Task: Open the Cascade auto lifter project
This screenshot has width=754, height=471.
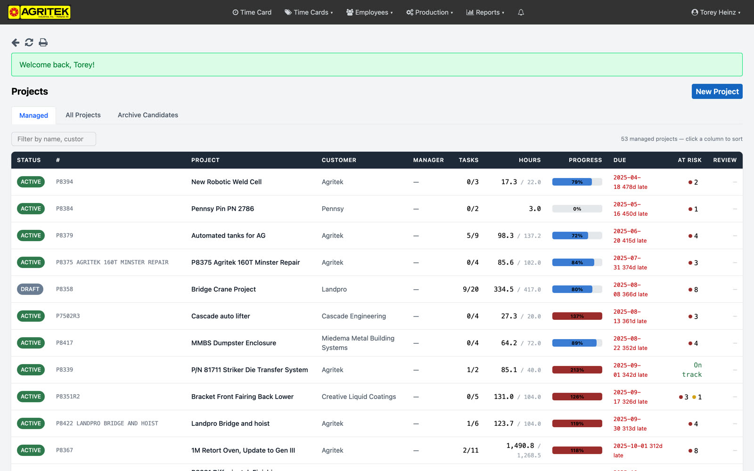Action: click(221, 316)
